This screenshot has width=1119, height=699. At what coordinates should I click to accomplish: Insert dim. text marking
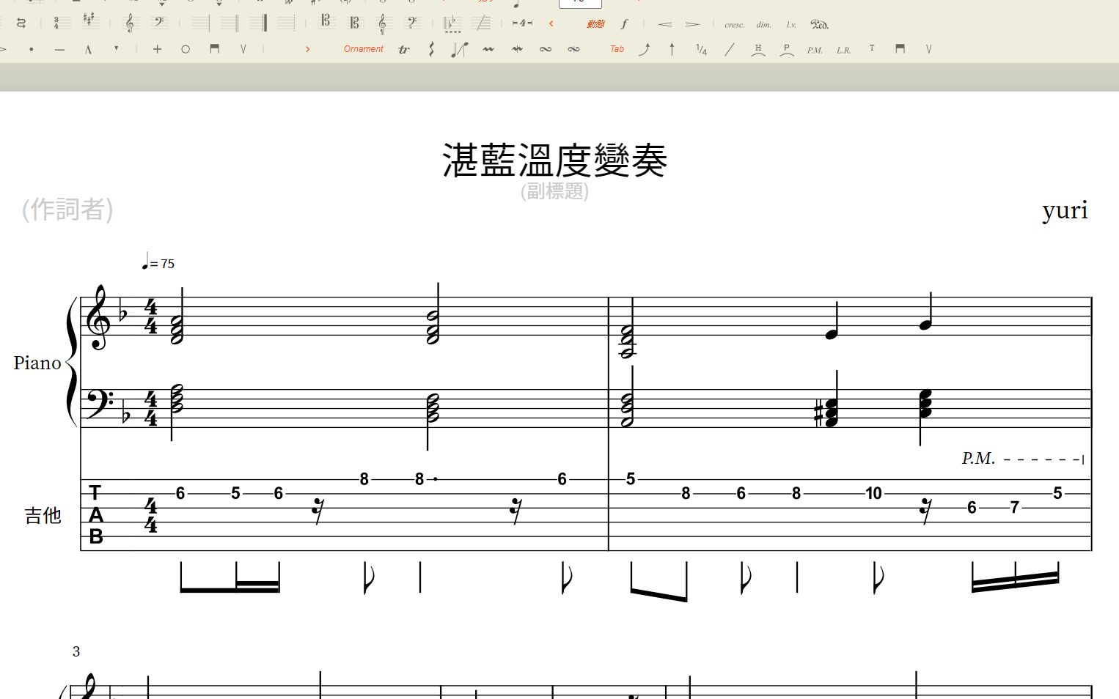pos(763,25)
